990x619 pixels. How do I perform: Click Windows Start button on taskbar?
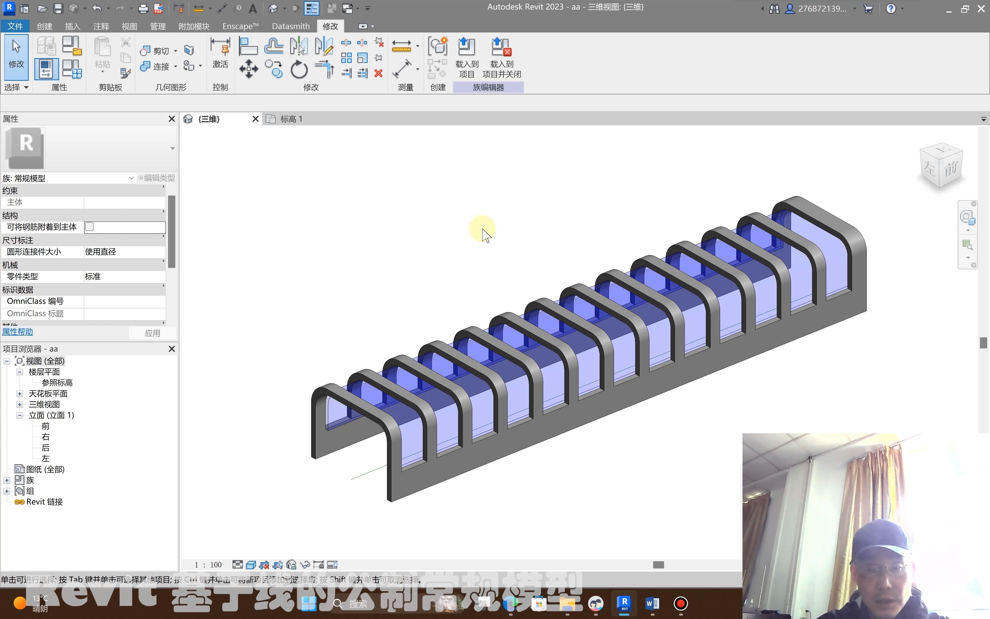coord(309,604)
